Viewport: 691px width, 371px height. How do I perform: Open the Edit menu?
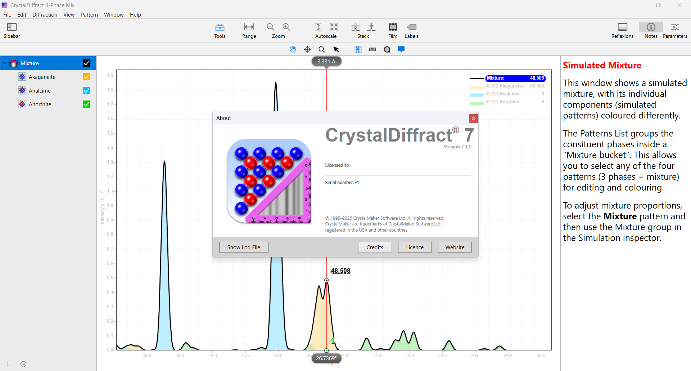22,15
